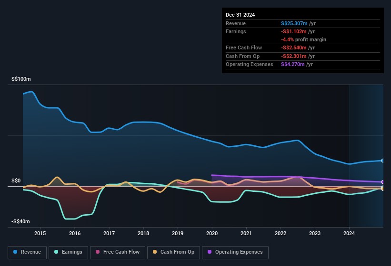Select the 2018 label on the x-axis
Viewport: 391px width, 266px height.
click(143, 233)
